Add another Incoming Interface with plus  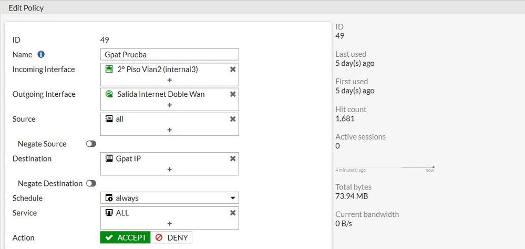169,80
